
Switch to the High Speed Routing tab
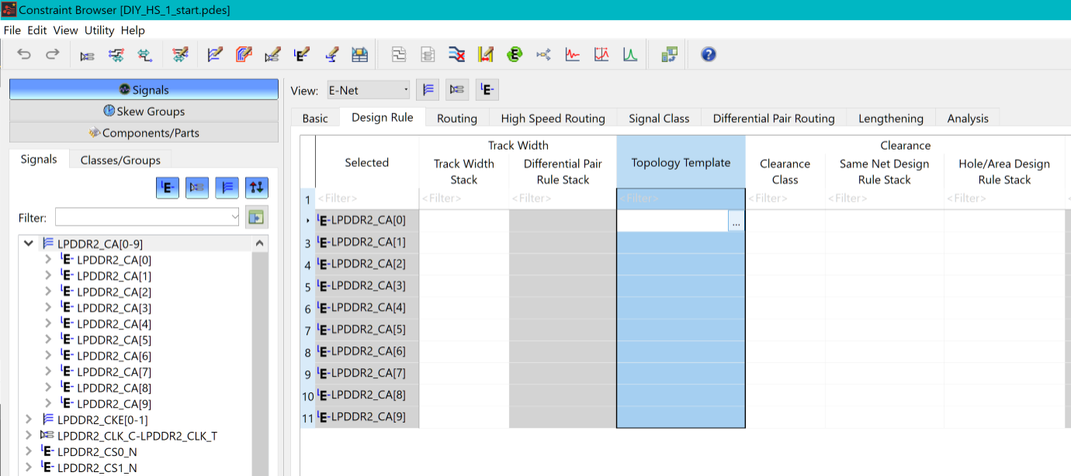pyautogui.click(x=553, y=119)
